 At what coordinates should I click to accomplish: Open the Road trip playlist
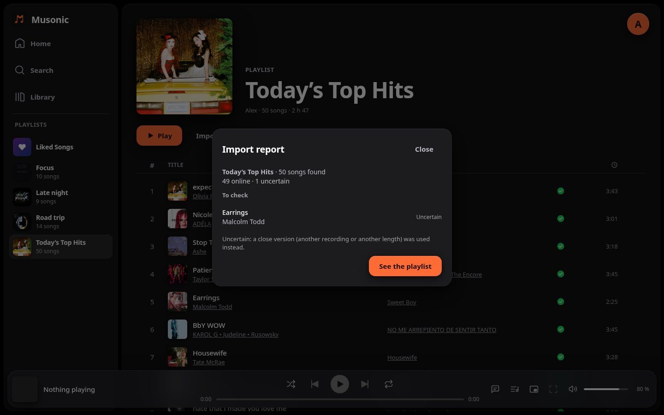(61, 222)
